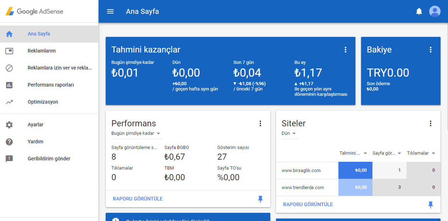The width and height of the screenshot is (448, 221).
Task: Click the Geribildirim gönder feedback icon
Action: pos(9,159)
